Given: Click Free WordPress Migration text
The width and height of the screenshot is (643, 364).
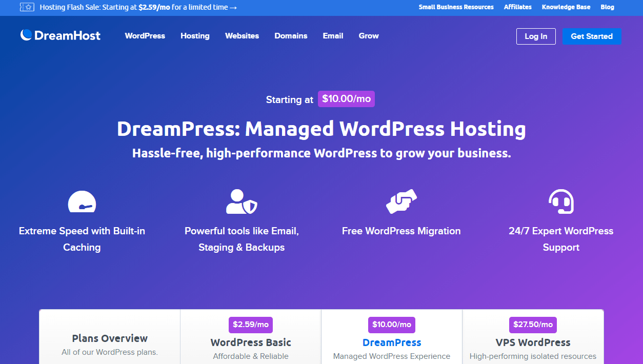Looking at the screenshot, I should [x=401, y=231].
